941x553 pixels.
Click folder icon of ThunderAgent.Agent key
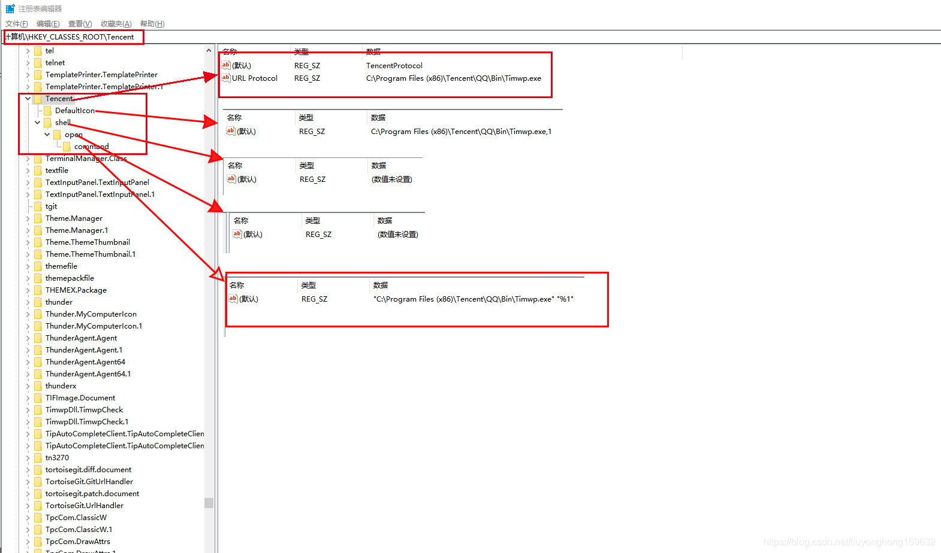pos(38,338)
